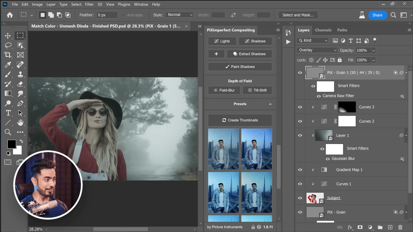Viewport: 413px width, 232px height.
Task: Select the Horizontal Type tool
Action: (x=8, y=113)
